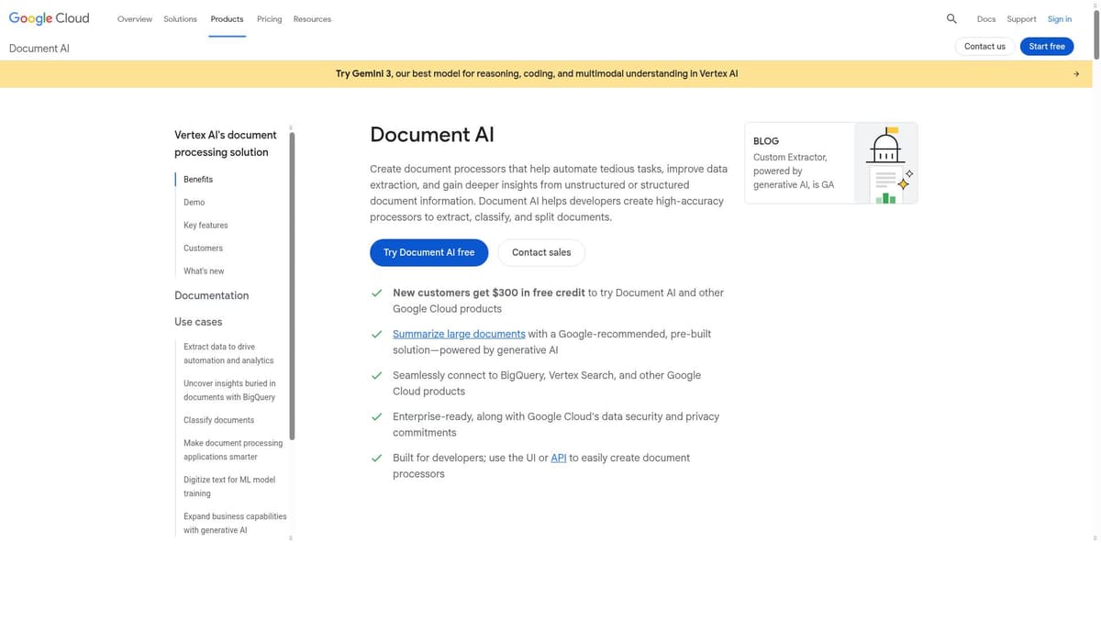The image size is (1101, 619).
Task: Click the Start free button
Action: coord(1047,46)
